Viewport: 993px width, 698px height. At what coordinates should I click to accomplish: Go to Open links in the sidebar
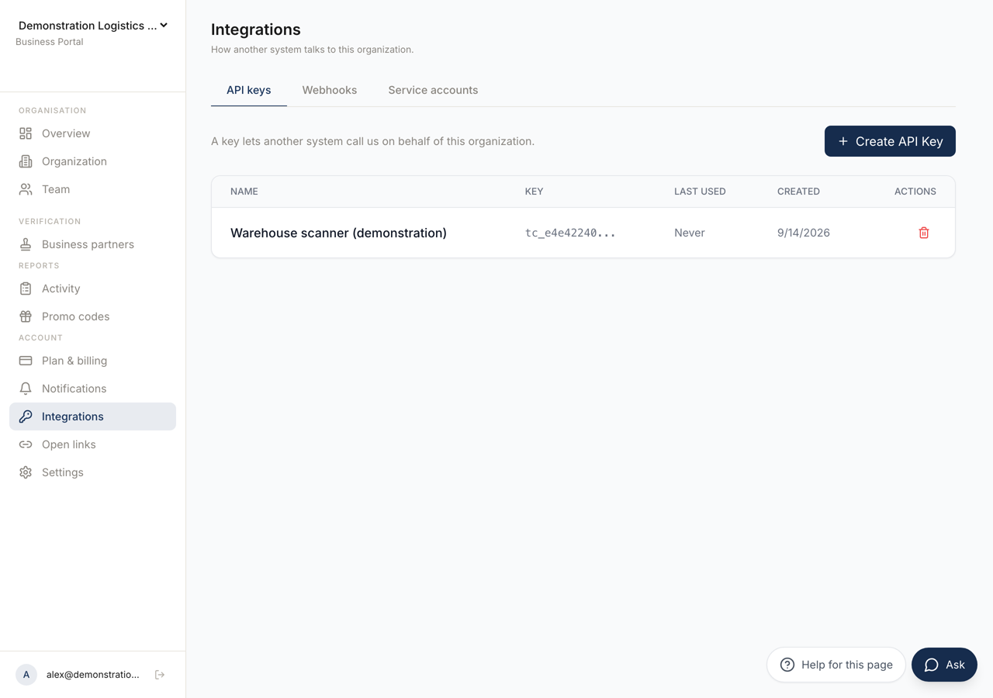pos(93,444)
